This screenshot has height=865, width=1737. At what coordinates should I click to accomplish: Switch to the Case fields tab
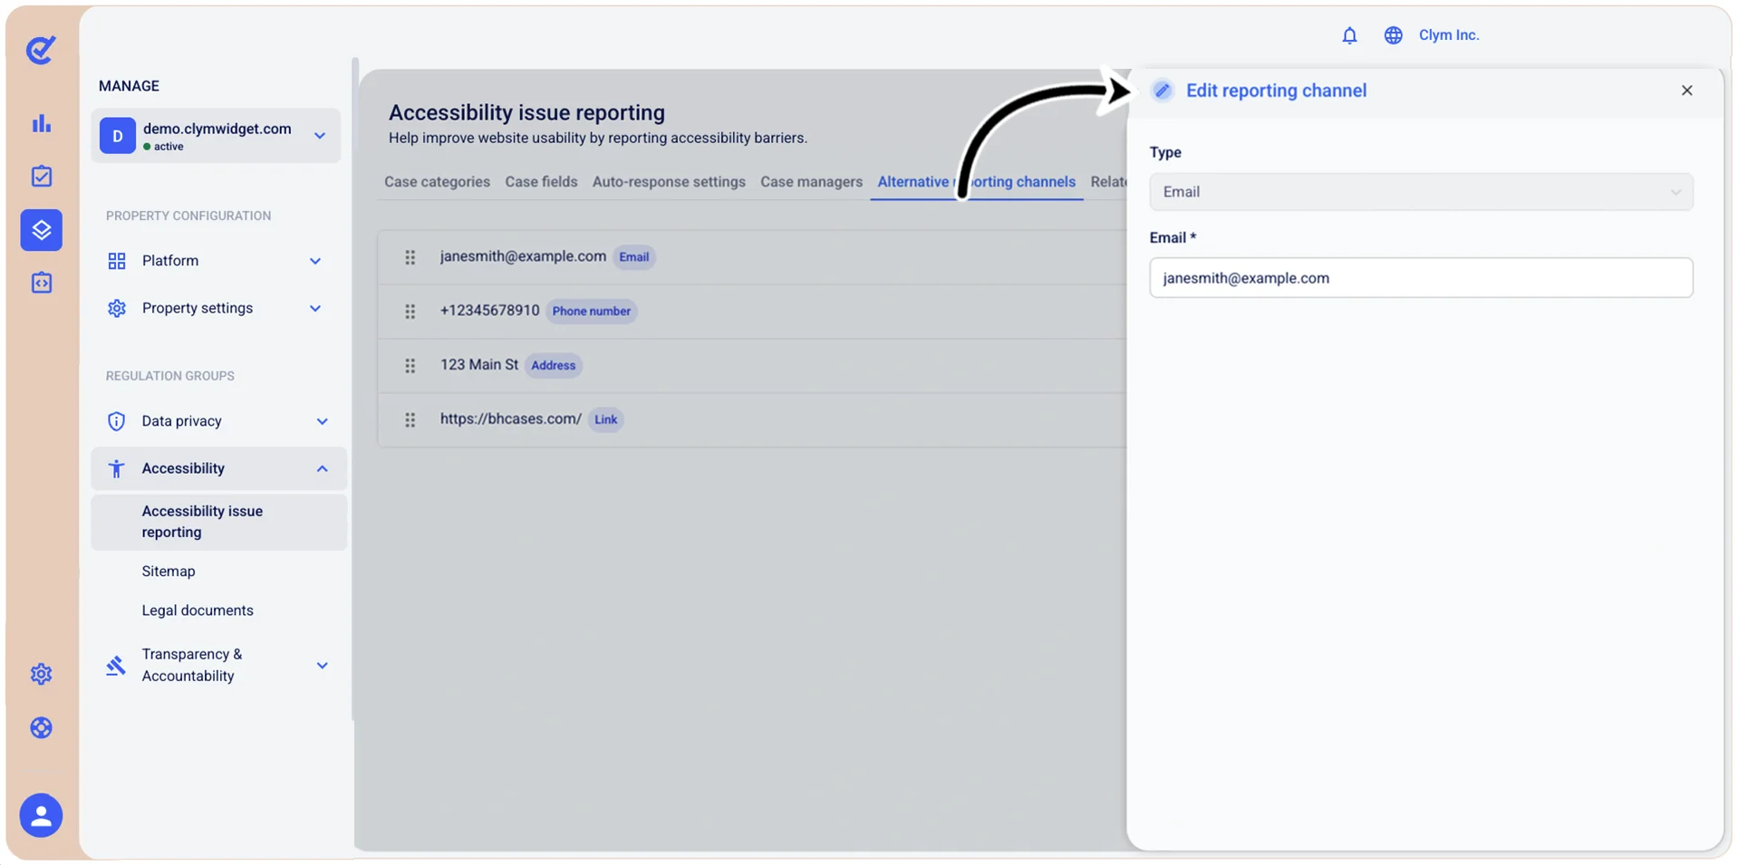(541, 182)
